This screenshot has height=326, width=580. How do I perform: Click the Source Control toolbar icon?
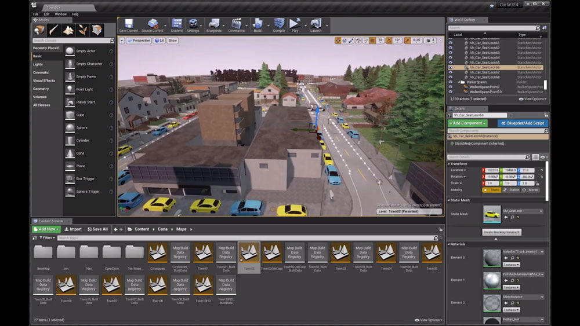coord(153,24)
